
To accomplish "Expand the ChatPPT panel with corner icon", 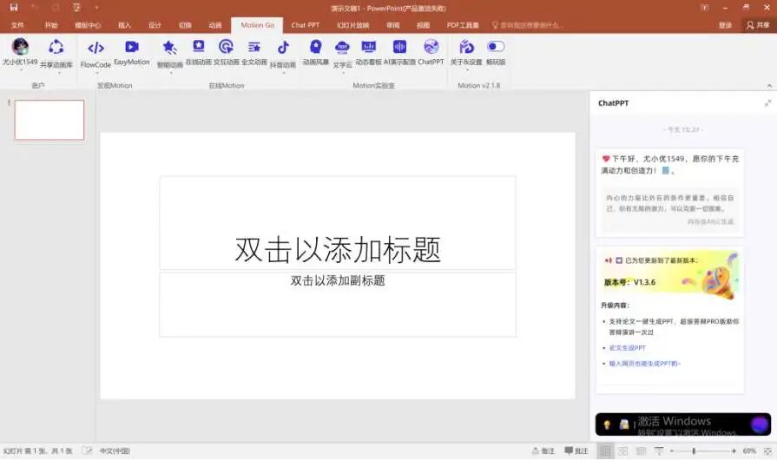I will click(x=767, y=103).
